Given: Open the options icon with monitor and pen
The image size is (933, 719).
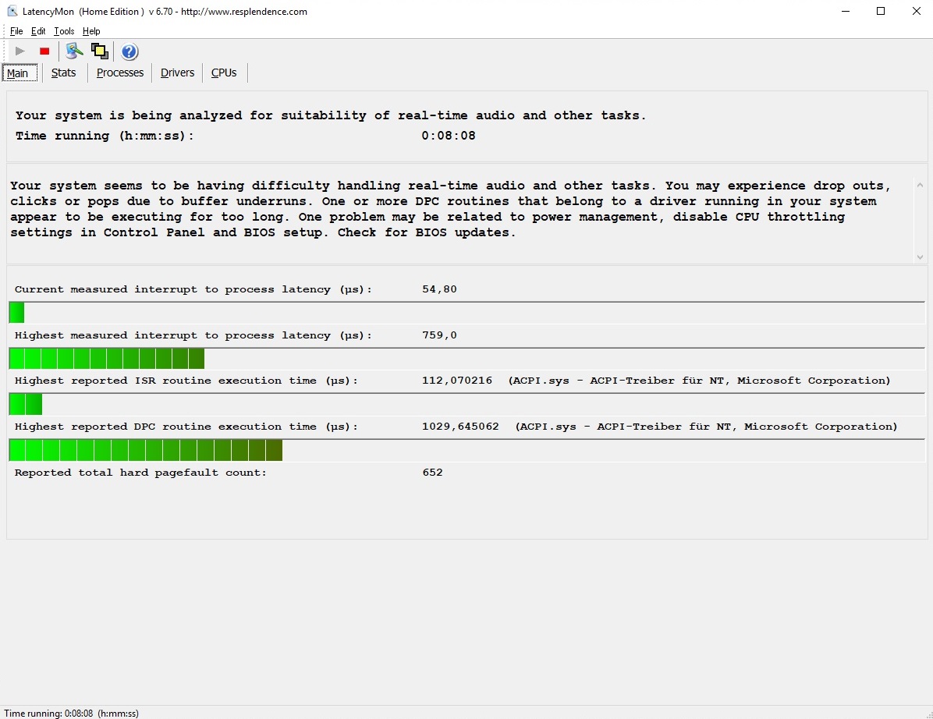Looking at the screenshot, I should (74, 51).
